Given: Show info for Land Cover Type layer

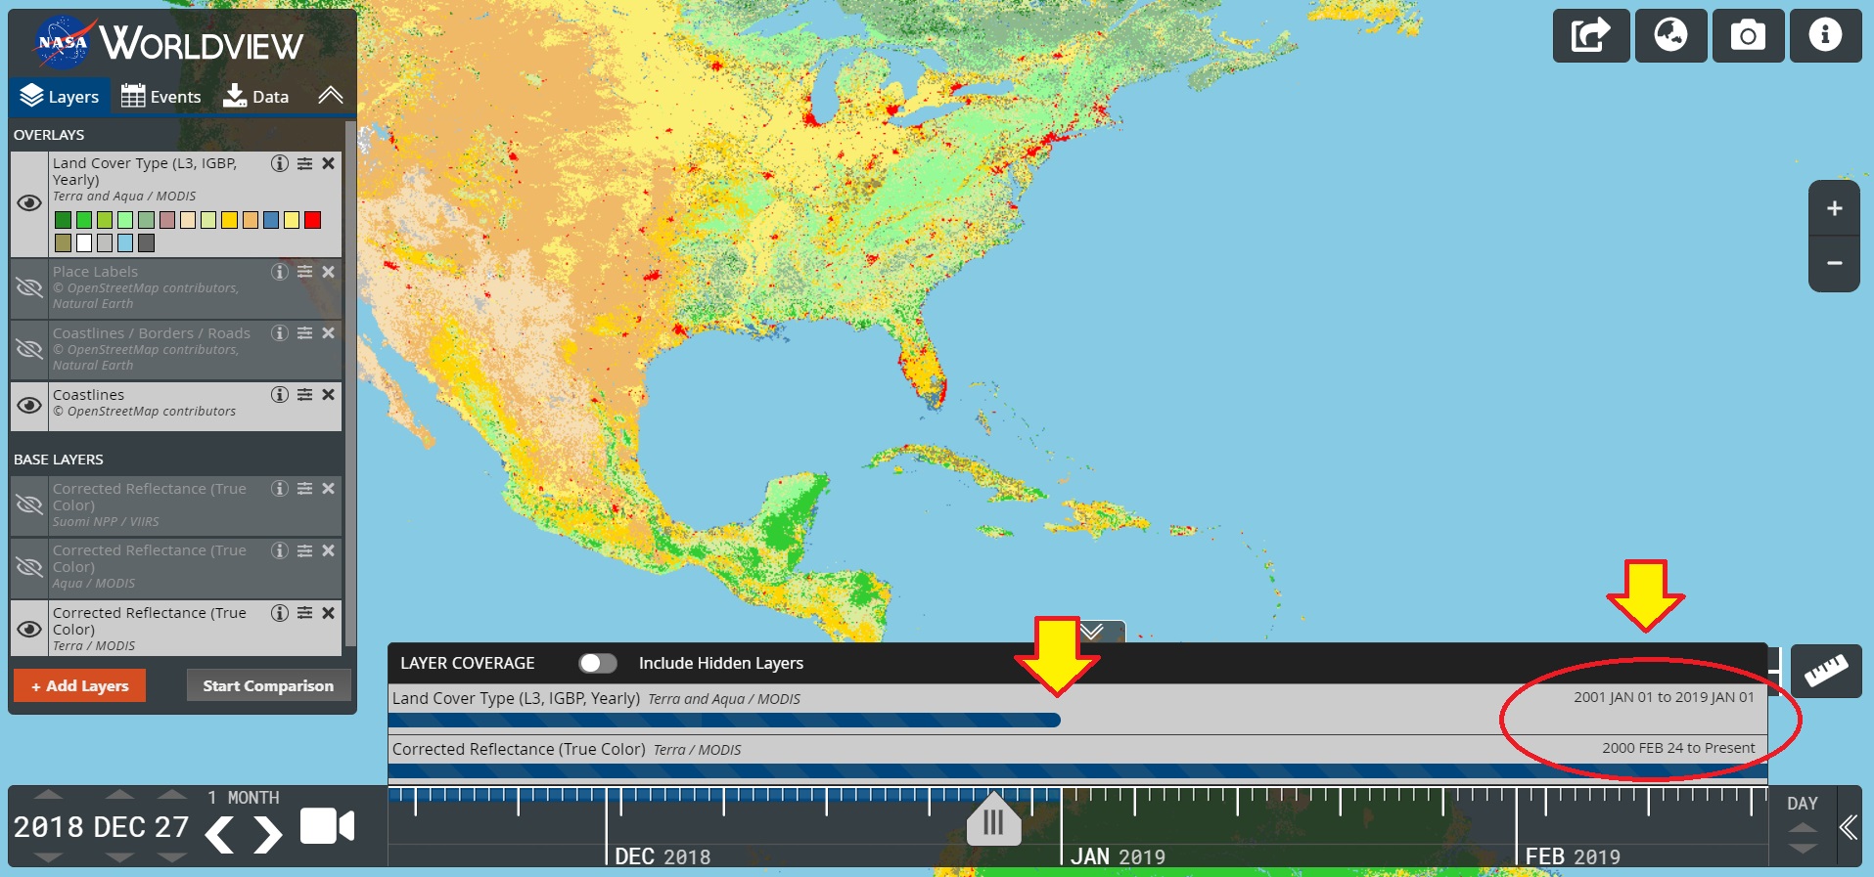Looking at the screenshot, I should (x=280, y=163).
